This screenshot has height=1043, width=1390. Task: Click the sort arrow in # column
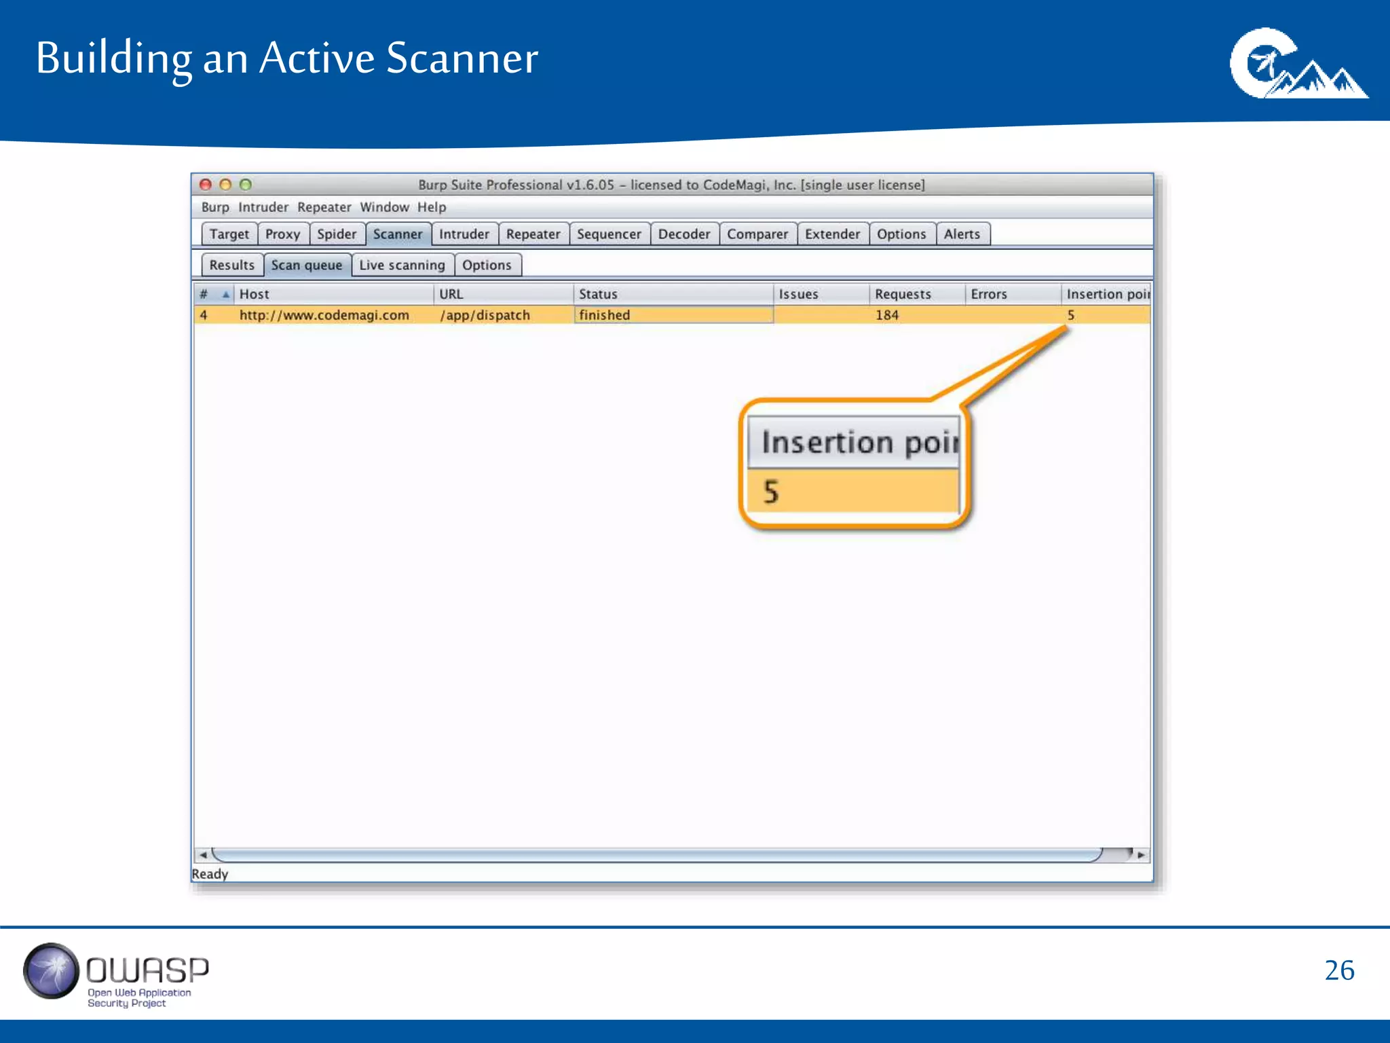pyautogui.click(x=225, y=294)
